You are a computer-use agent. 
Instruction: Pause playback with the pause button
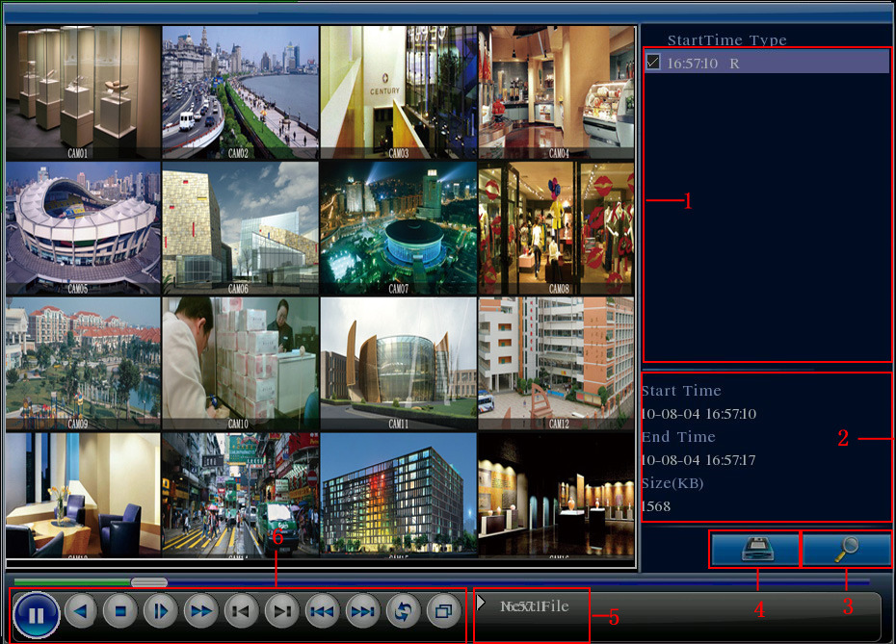point(36,615)
